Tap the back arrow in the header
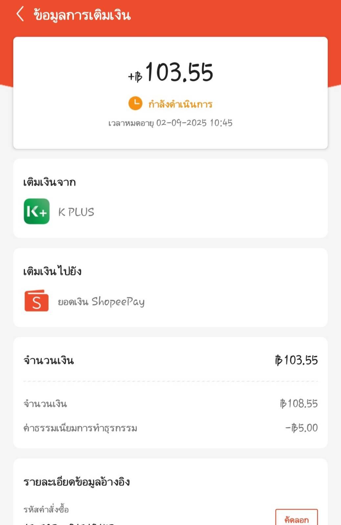The width and height of the screenshot is (341, 525). click(20, 14)
